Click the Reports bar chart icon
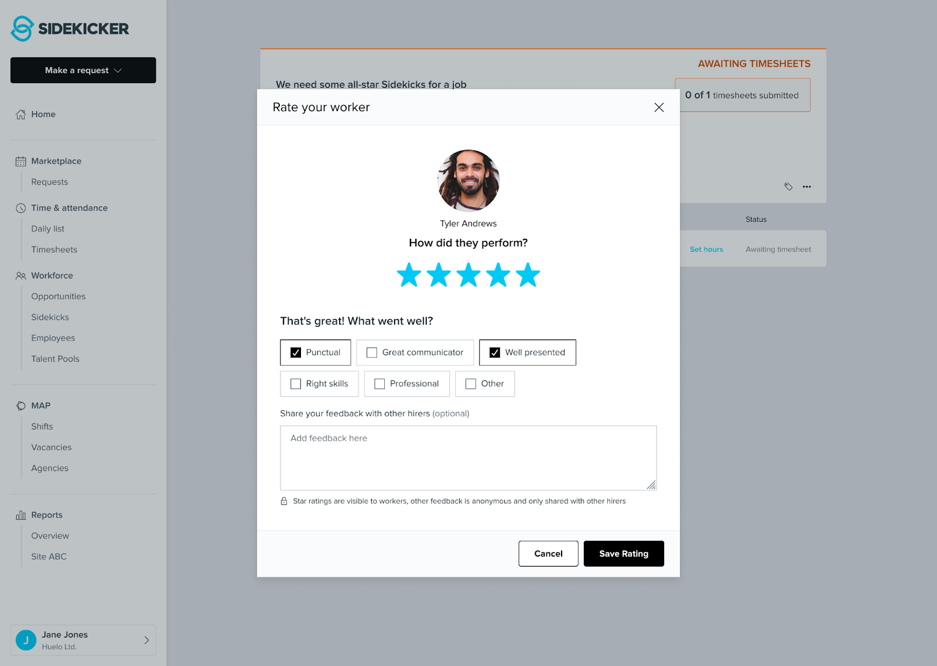 (20, 515)
